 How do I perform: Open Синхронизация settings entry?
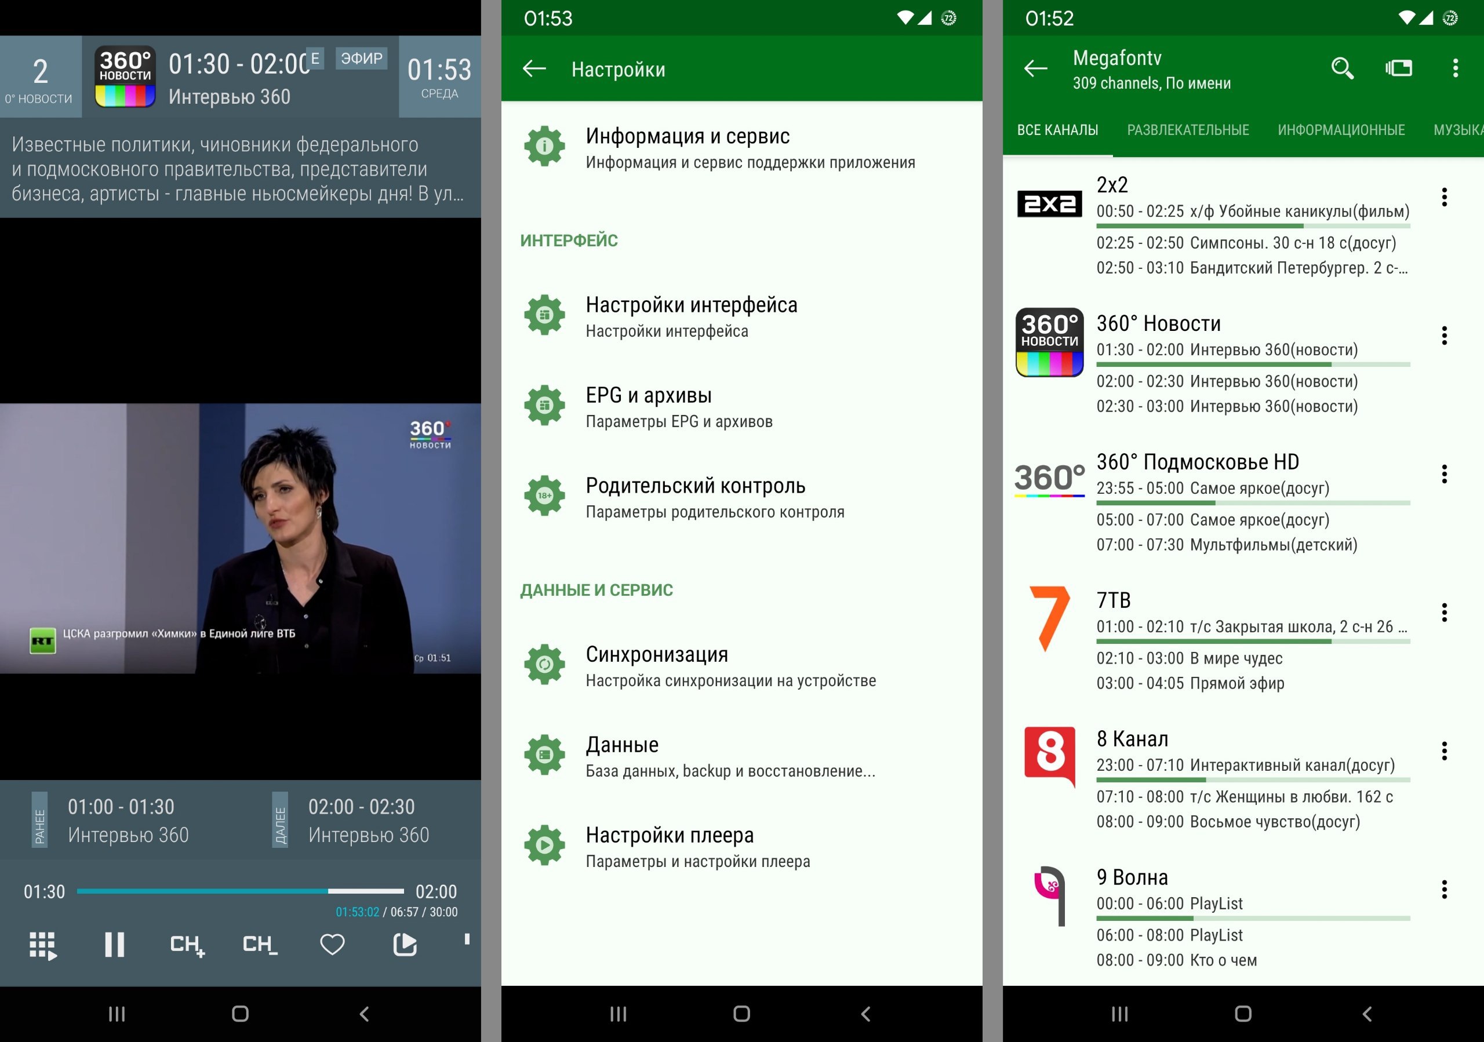tap(657, 665)
